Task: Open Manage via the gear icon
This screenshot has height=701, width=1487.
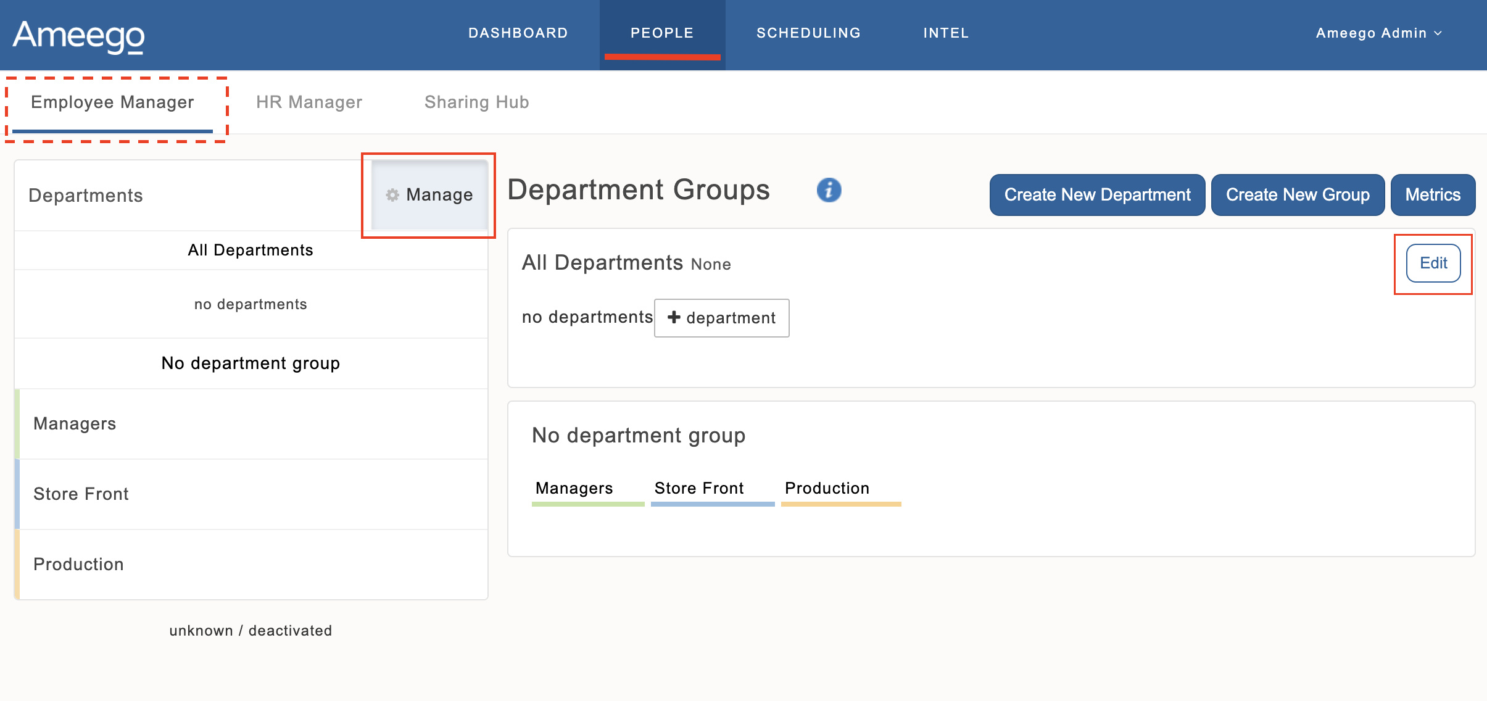Action: (429, 194)
